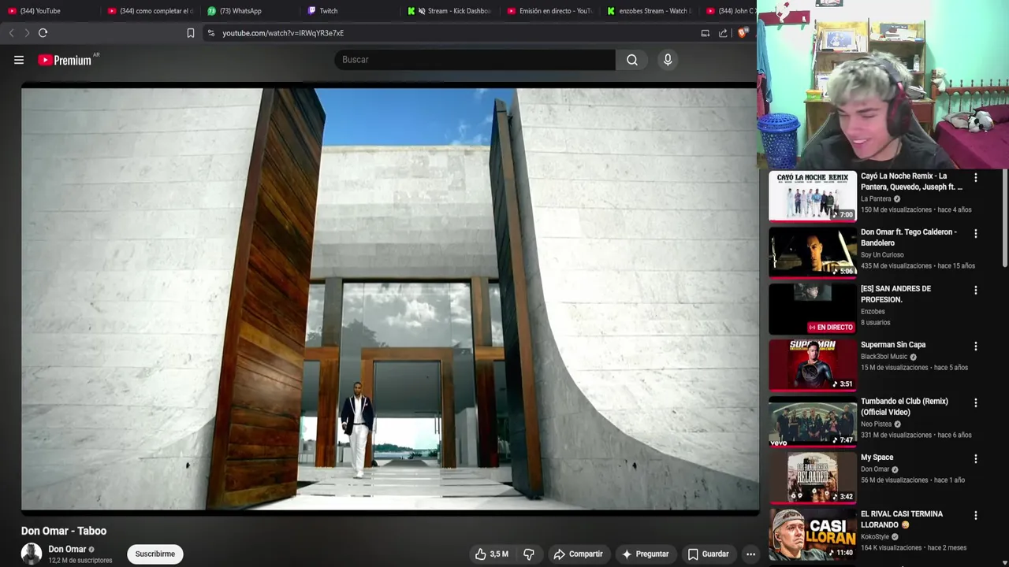Switch to the Twitch tab
Image resolution: width=1009 pixels, height=567 pixels.
pyautogui.click(x=350, y=11)
